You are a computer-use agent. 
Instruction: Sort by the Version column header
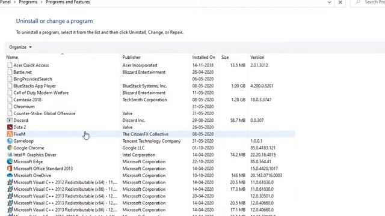[257, 57]
